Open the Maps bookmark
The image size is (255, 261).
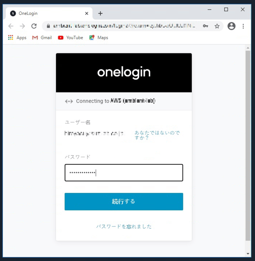(x=99, y=38)
